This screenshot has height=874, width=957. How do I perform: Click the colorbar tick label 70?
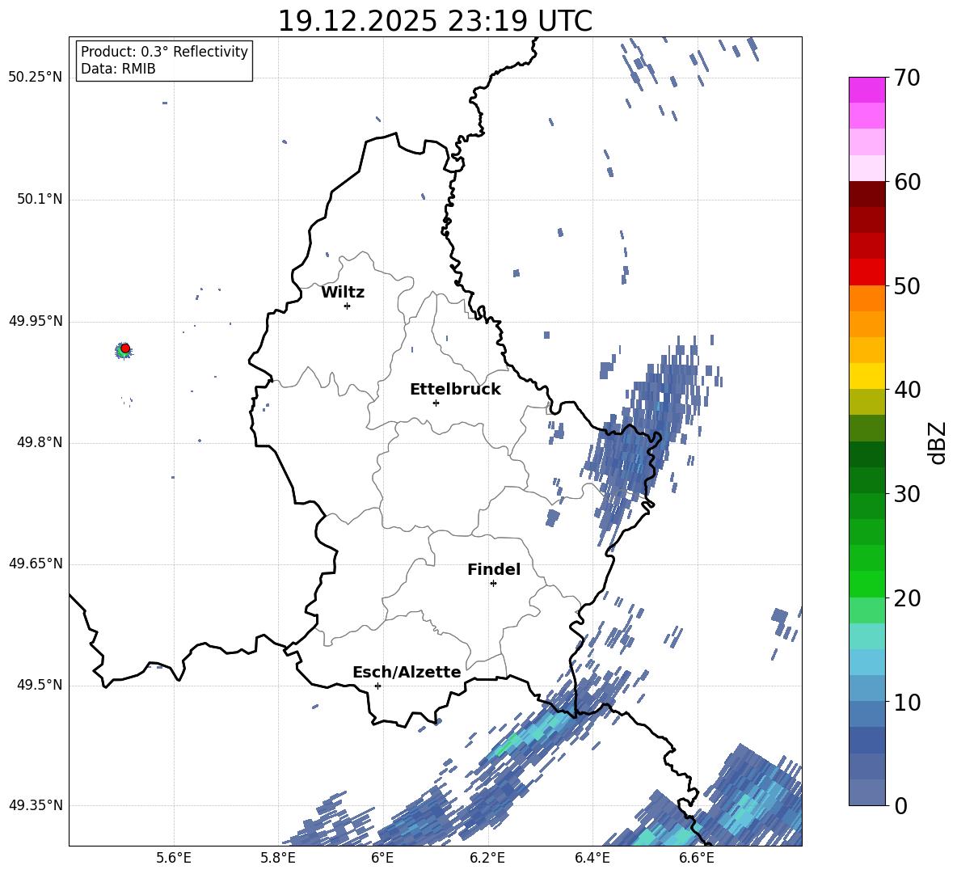coord(907,78)
